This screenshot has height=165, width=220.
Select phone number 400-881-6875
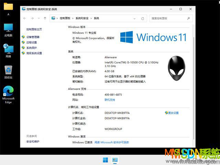(113, 95)
